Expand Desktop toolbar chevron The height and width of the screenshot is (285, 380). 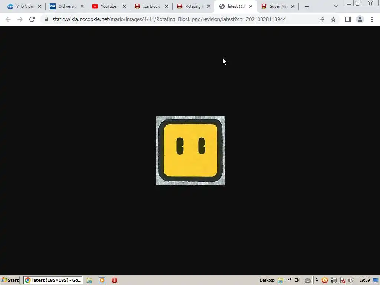289,279
